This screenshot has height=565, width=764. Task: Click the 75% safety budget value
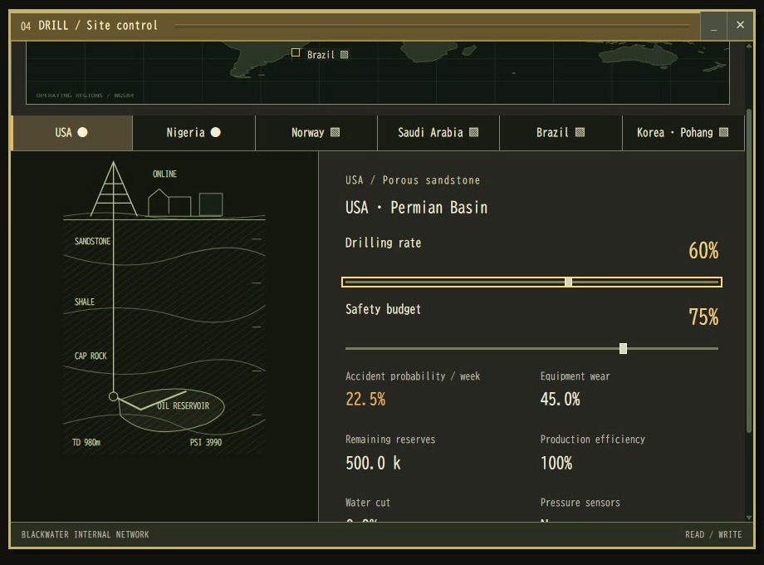[703, 317]
